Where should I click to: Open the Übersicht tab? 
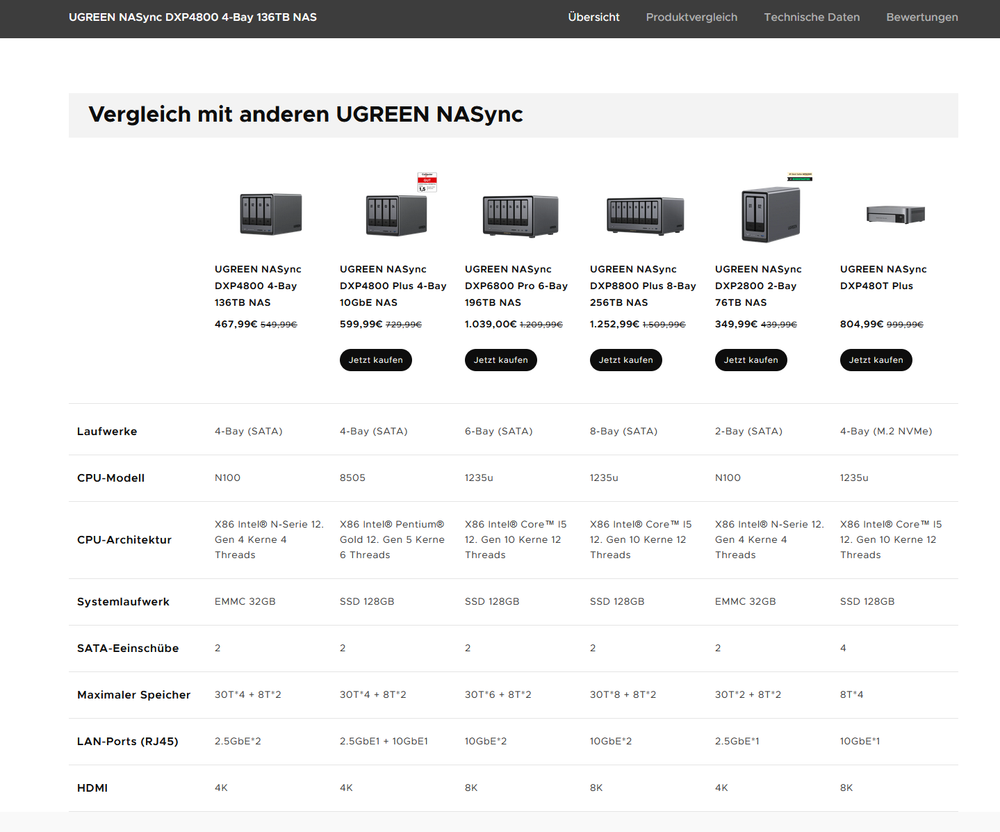pos(593,17)
